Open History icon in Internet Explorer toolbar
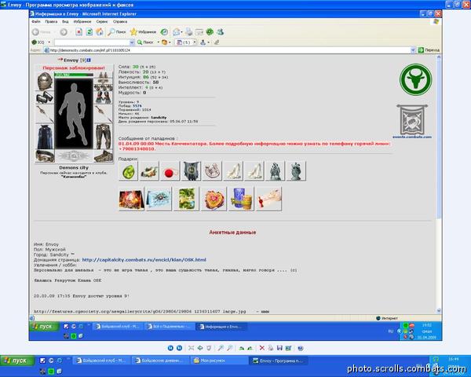 pyautogui.click(x=164, y=32)
